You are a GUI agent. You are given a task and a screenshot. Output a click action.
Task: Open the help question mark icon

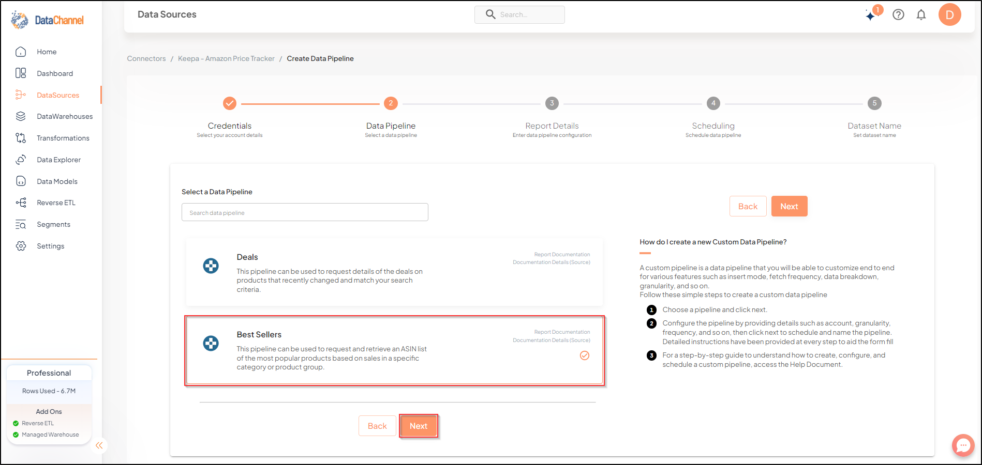coord(899,14)
